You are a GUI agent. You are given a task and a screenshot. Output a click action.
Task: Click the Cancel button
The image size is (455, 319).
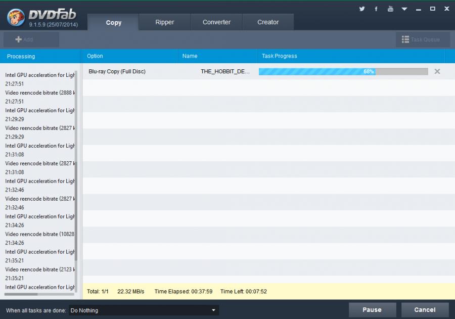(425, 310)
